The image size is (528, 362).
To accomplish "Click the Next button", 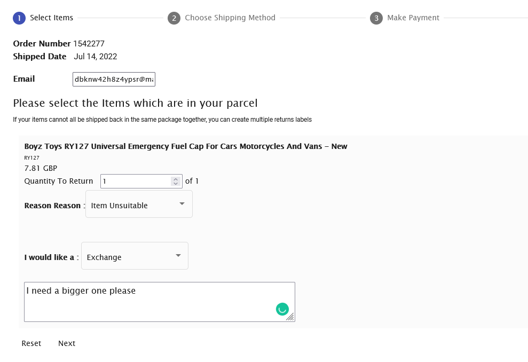I will pyautogui.click(x=67, y=343).
